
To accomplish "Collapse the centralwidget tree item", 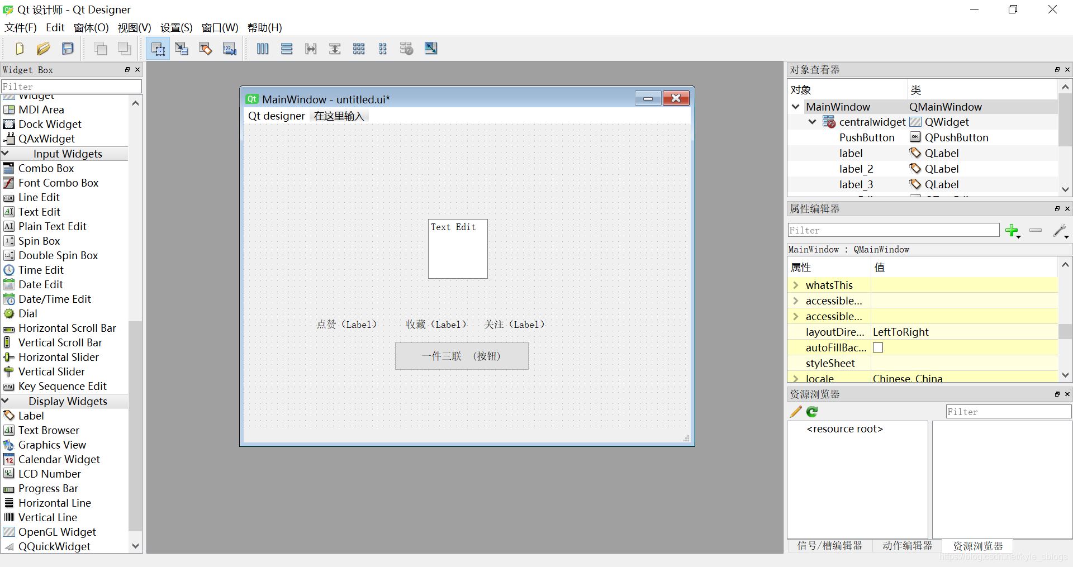I will point(811,122).
